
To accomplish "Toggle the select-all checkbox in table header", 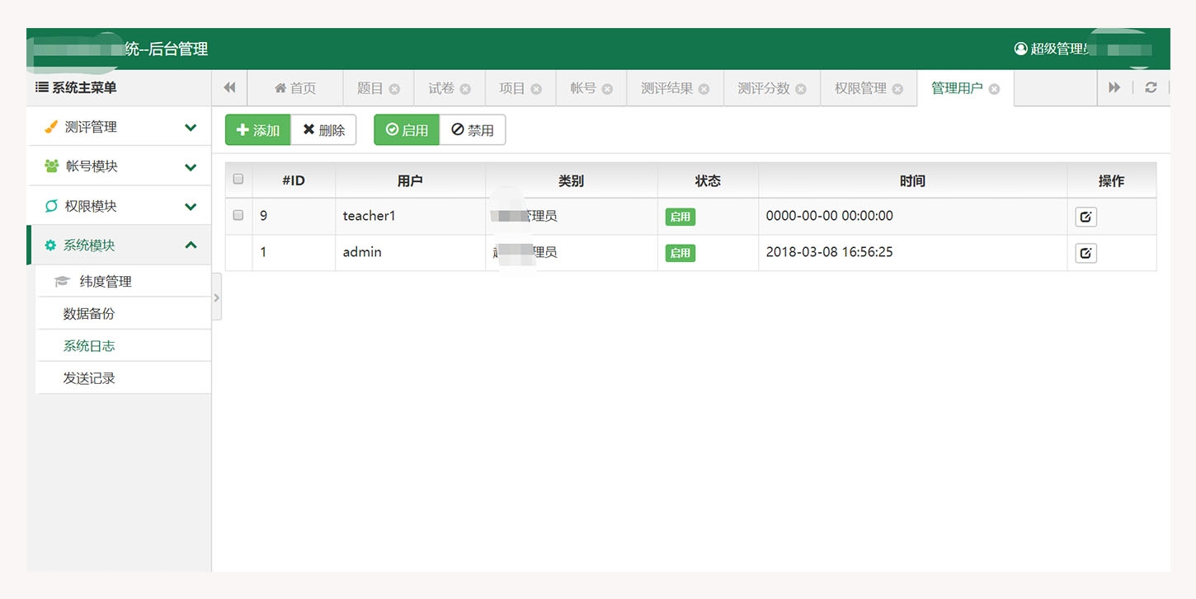I will (238, 179).
